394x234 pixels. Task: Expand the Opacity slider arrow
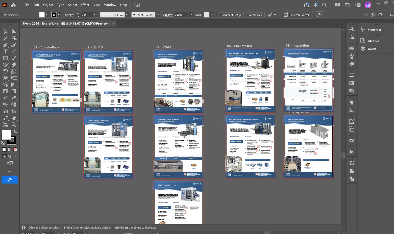[x=191, y=15]
